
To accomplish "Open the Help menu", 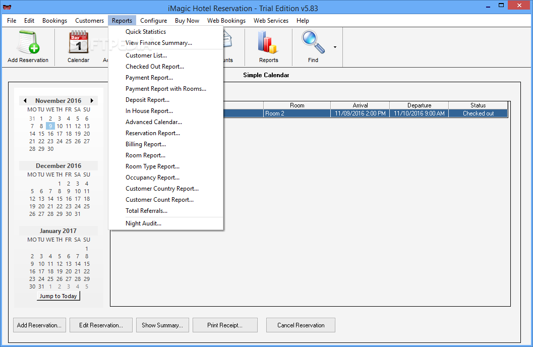I will pyautogui.click(x=303, y=21).
